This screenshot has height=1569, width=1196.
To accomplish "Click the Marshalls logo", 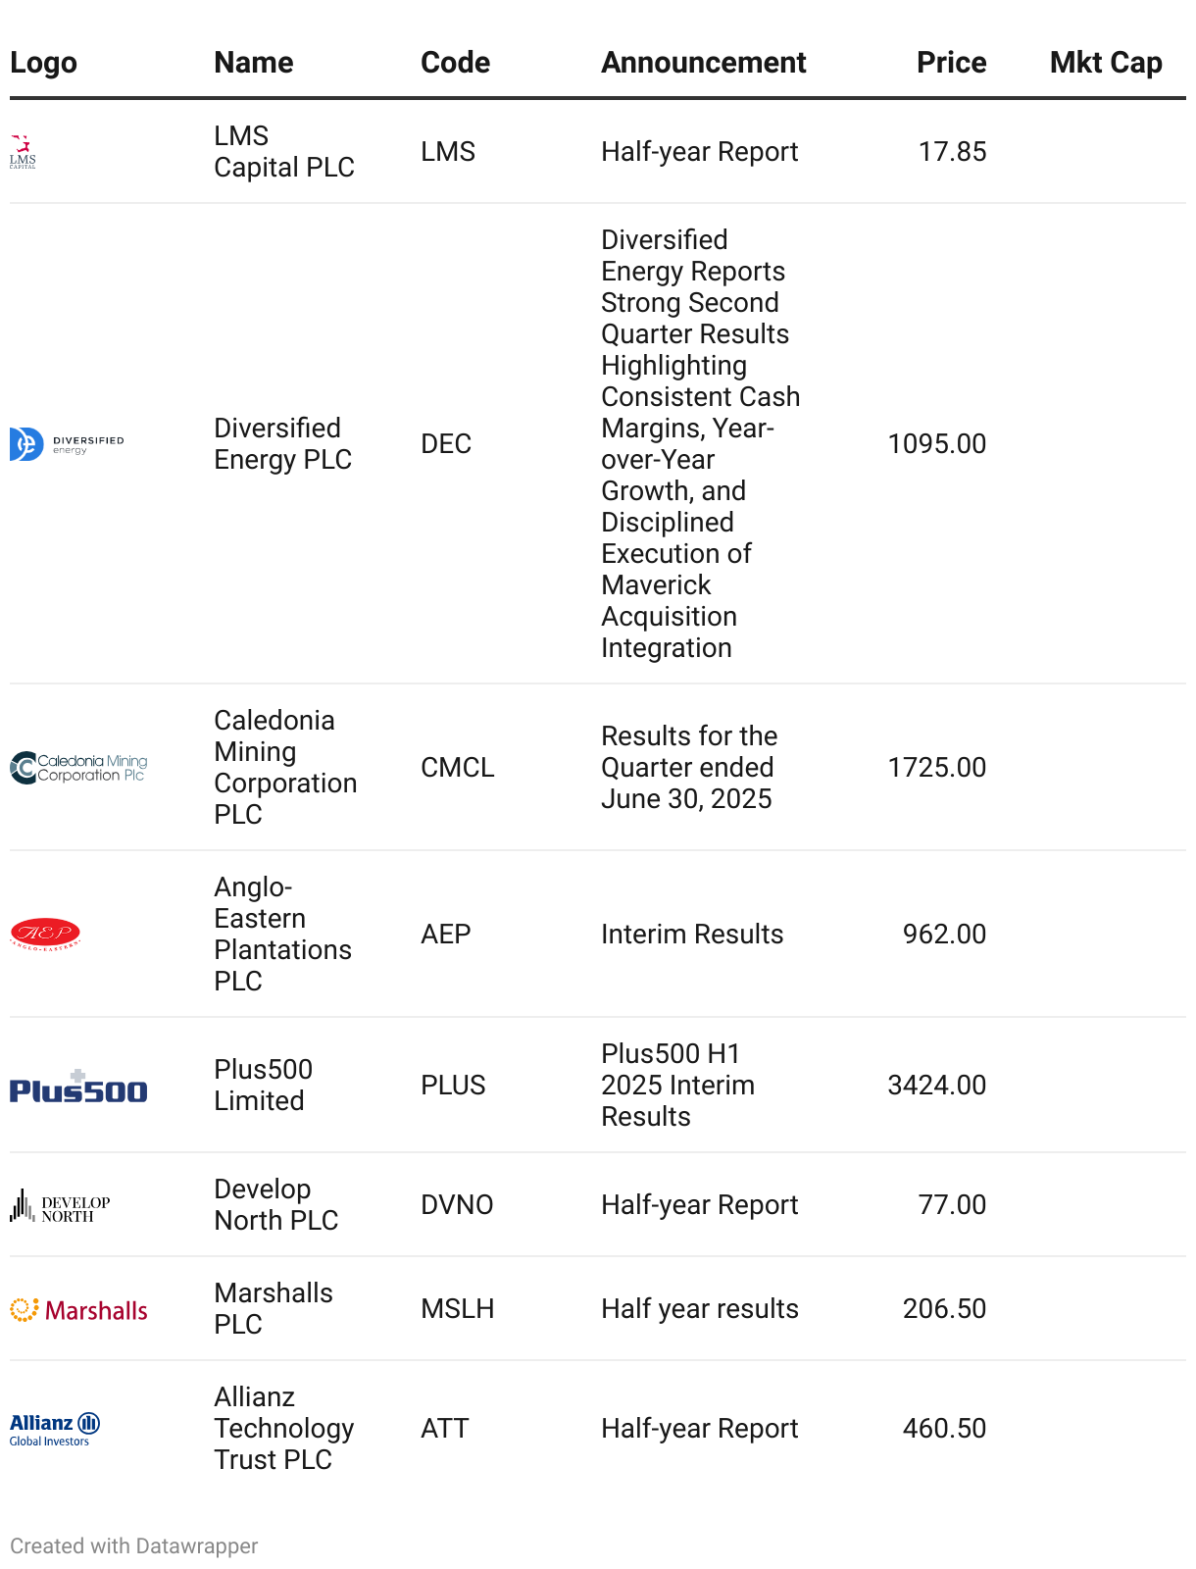I will click(78, 1310).
